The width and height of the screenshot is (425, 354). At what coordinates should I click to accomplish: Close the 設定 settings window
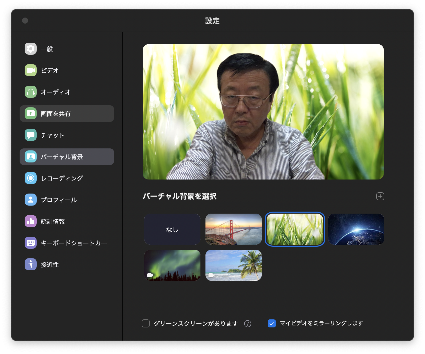(25, 21)
